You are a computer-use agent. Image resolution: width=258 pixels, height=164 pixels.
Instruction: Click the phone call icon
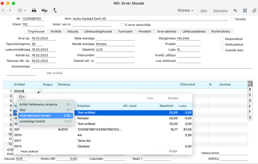(x=55, y=10)
